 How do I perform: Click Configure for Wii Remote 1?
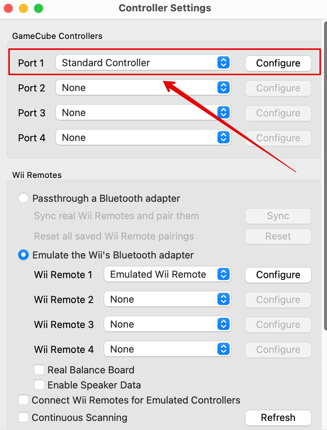click(278, 275)
